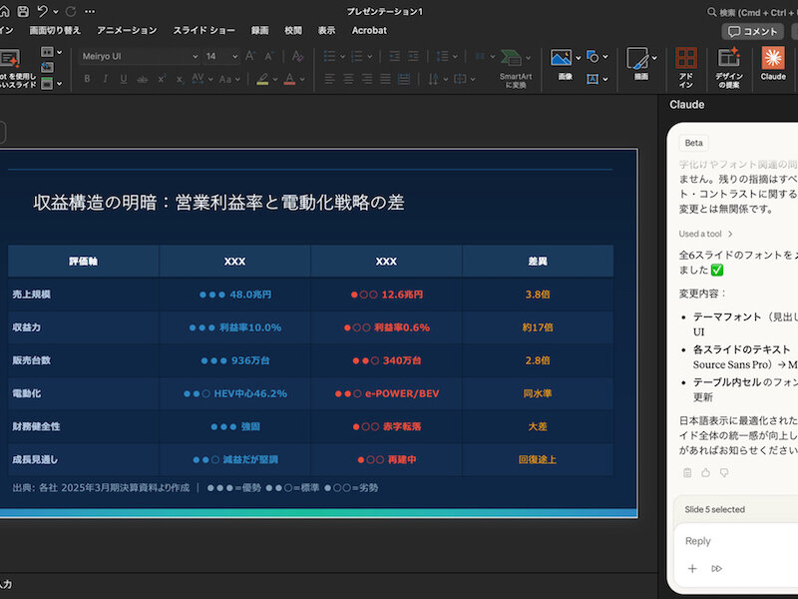The width and height of the screenshot is (798, 599).
Task: Switch to the Acrobat tab
Action: [x=369, y=31]
